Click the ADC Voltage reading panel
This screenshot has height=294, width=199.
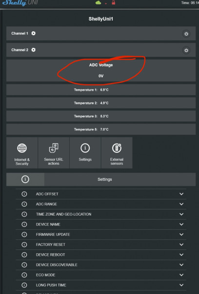tap(101, 71)
